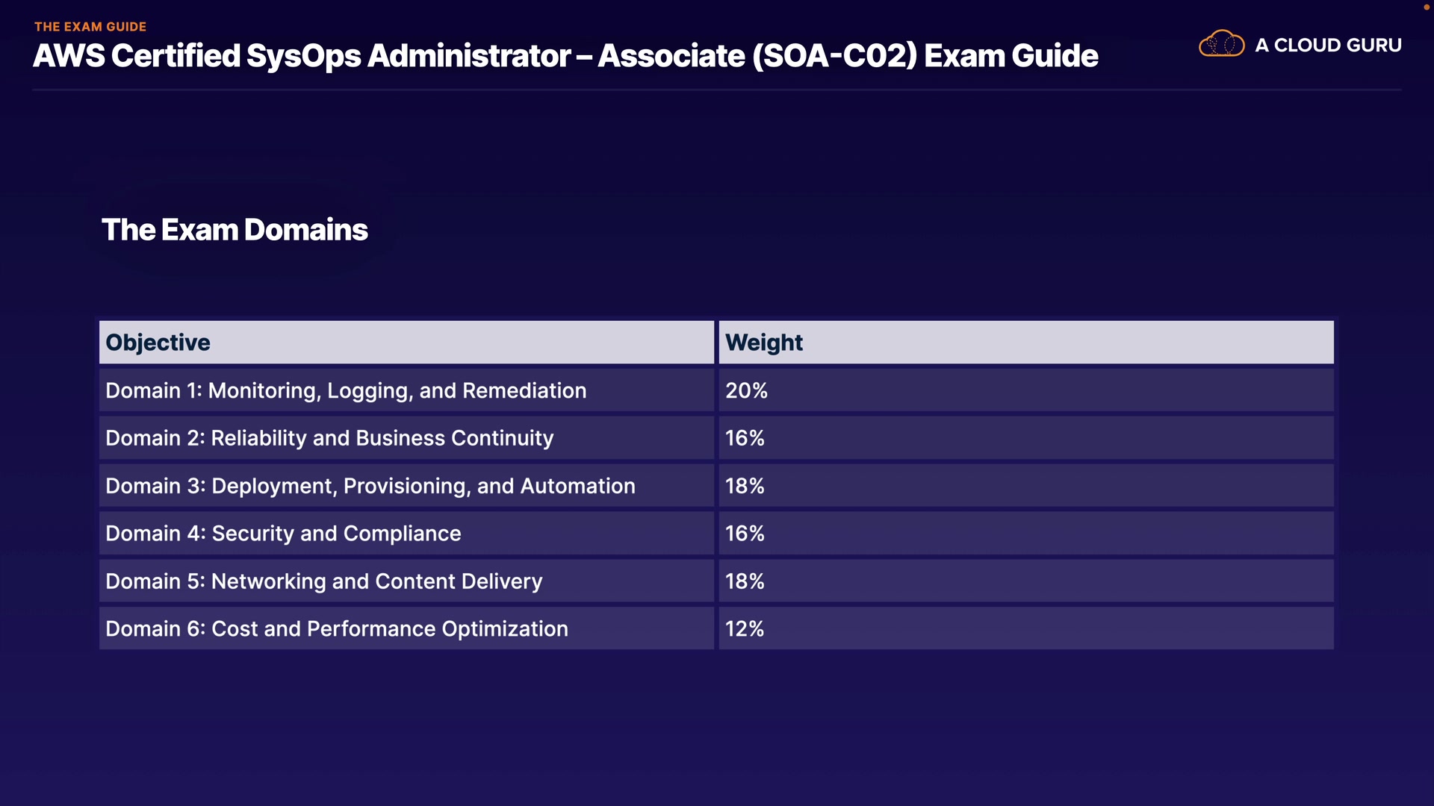Click the 12% weight cell
The width and height of the screenshot is (1434, 806).
pyautogui.click(x=745, y=629)
